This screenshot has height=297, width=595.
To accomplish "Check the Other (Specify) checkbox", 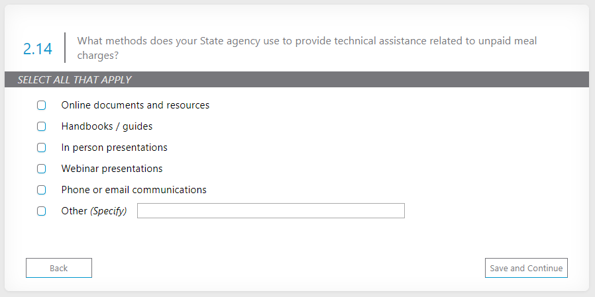I will tap(42, 211).
